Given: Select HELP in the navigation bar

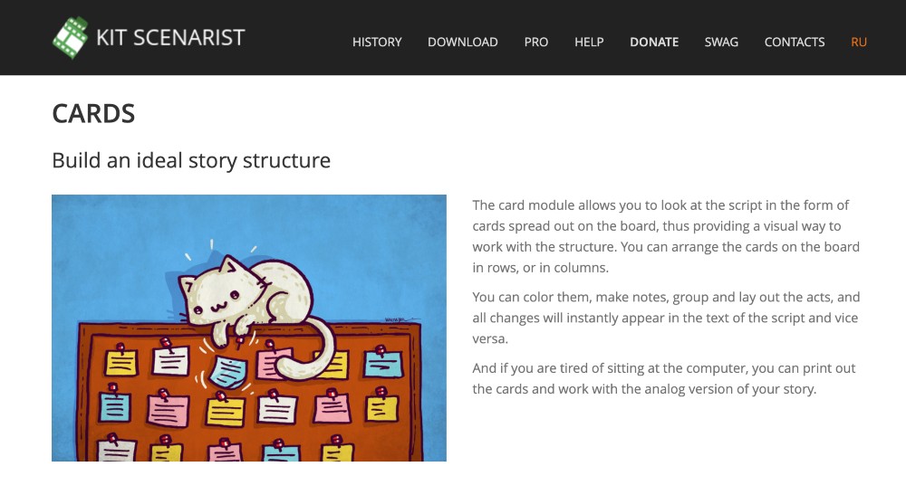Looking at the screenshot, I should pyautogui.click(x=589, y=42).
